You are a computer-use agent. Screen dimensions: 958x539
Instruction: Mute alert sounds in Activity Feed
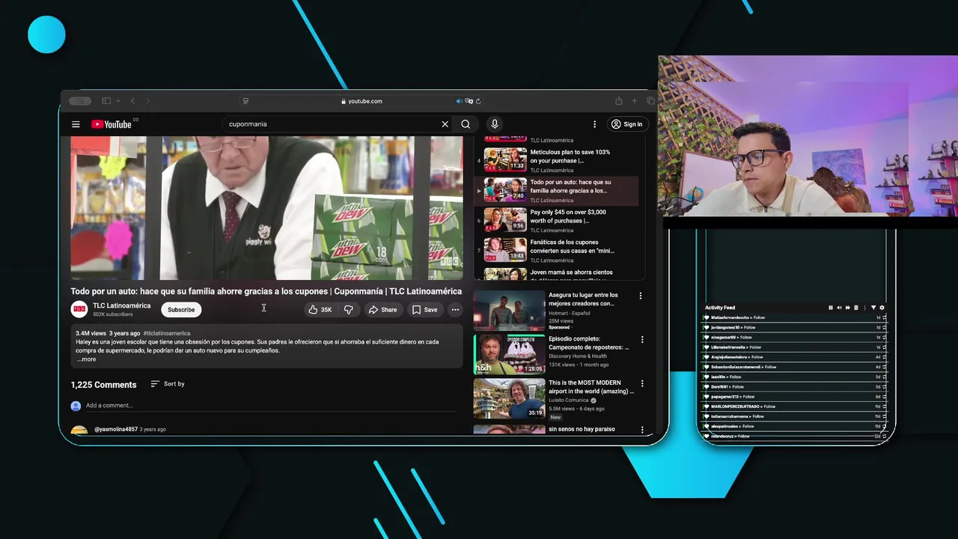(x=839, y=308)
